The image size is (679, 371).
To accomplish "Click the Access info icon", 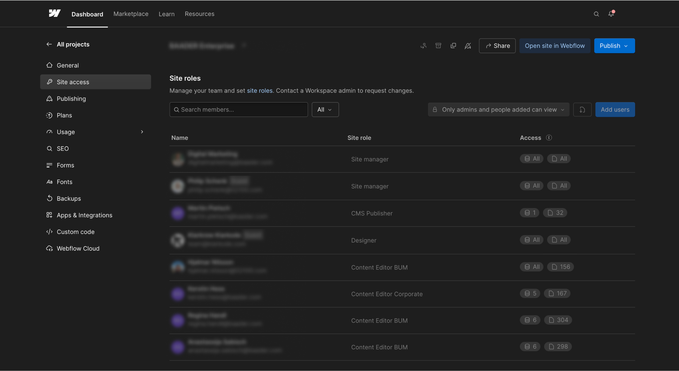I will 549,138.
